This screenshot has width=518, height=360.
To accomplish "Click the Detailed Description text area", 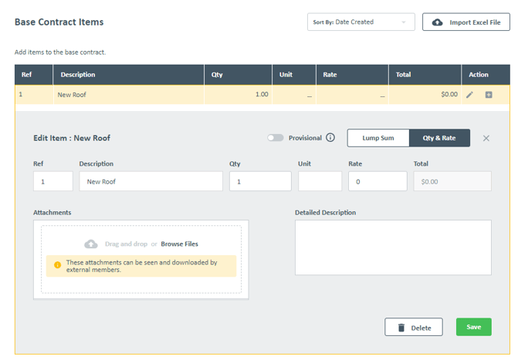I will 393,247.
